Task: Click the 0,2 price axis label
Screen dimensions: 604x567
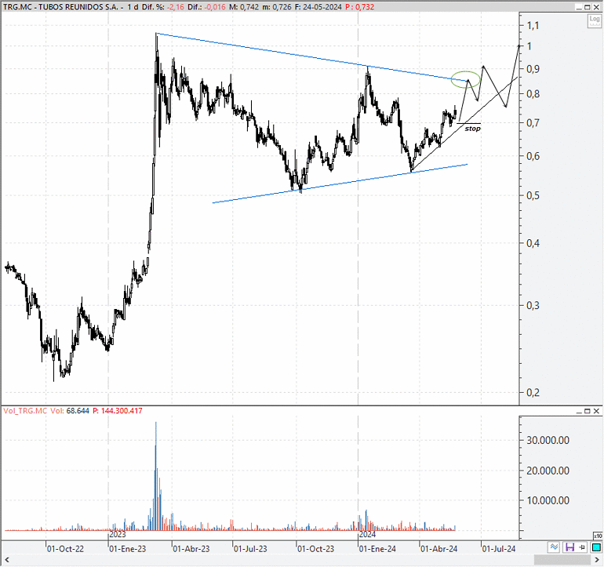Action: click(x=533, y=393)
